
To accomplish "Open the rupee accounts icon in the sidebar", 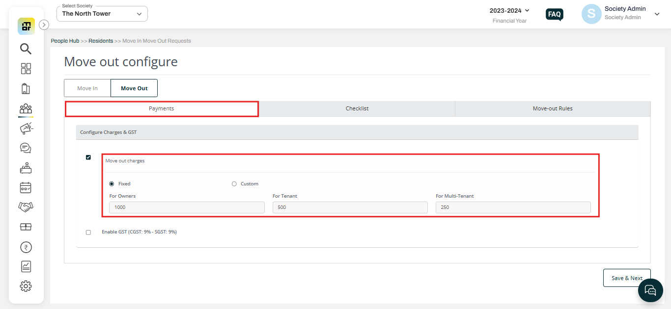I will tap(26, 247).
